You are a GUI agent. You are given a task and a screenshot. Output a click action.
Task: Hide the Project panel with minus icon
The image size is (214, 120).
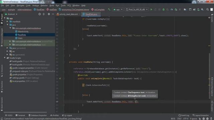coord(53,14)
